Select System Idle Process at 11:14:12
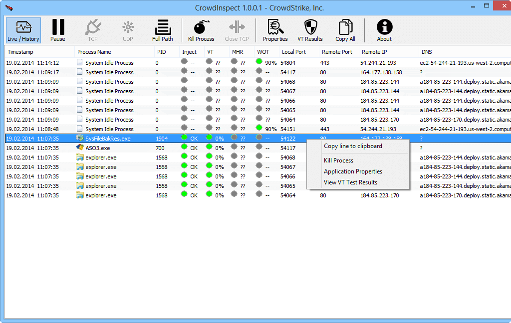The height and width of the screenshot is (323, 511). (x=258, y=63)
